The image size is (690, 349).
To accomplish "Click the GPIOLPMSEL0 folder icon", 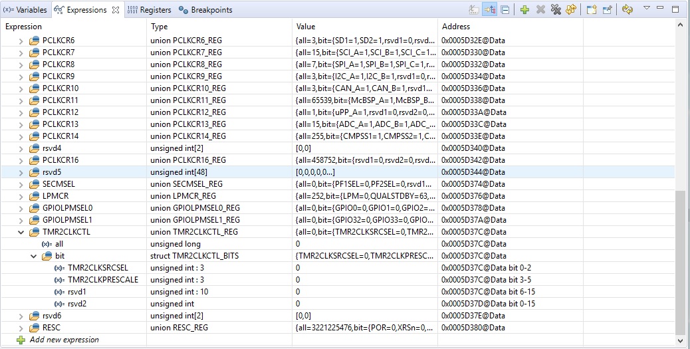I will [35, 208].
